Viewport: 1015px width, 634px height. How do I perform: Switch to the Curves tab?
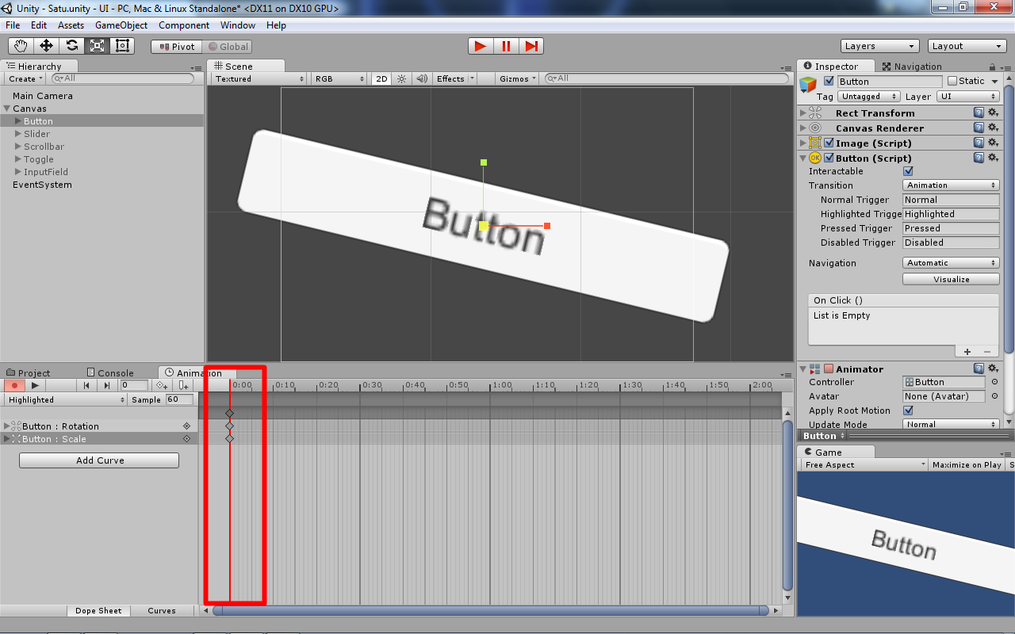[x=162, y=610]
